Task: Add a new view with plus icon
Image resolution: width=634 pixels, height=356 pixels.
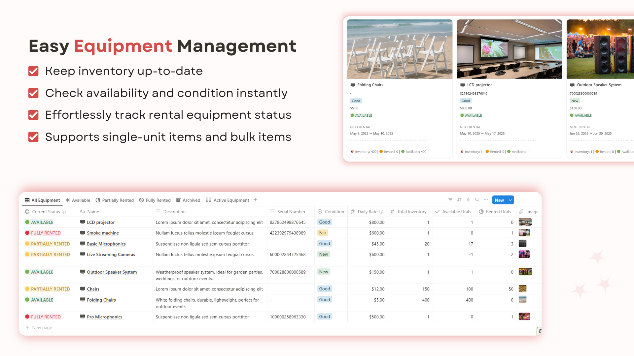Action: pos(255,200)
